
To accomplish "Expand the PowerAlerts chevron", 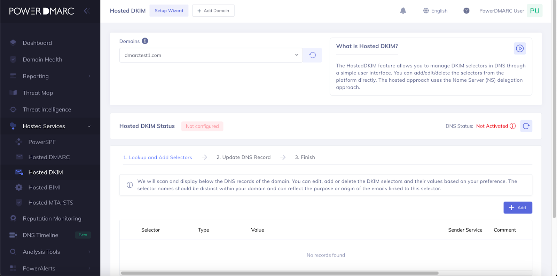I will click(x=89, y=268).
